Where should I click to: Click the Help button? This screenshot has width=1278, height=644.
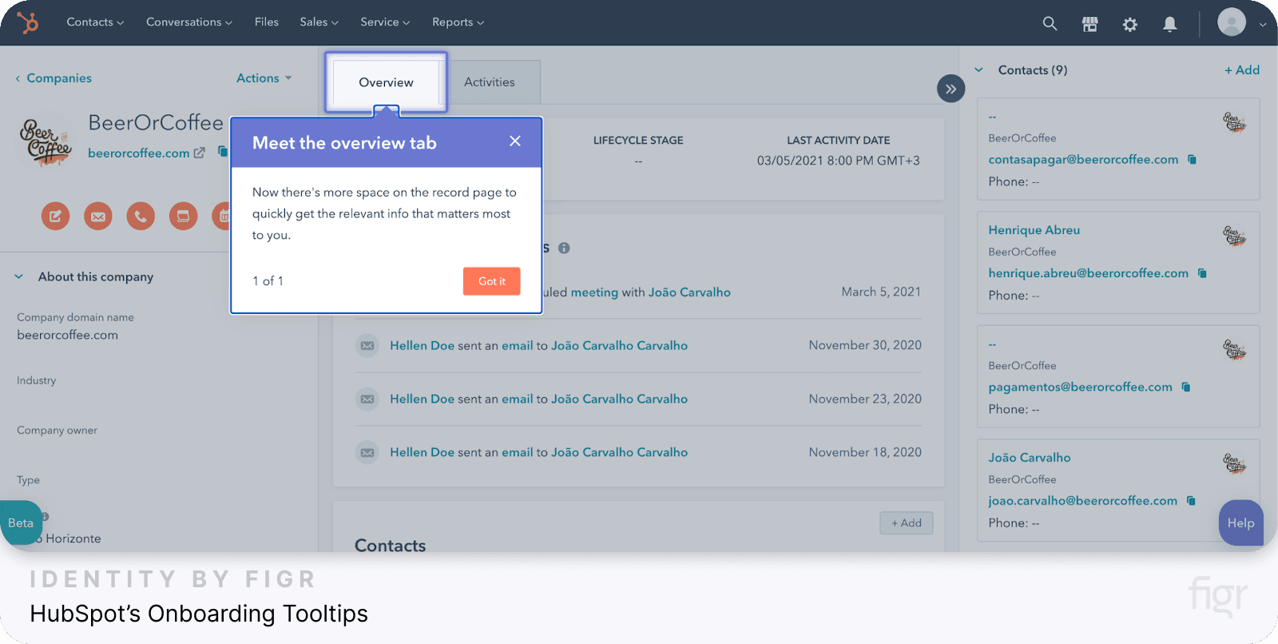pyautogui.click(x=1241, y=523)
